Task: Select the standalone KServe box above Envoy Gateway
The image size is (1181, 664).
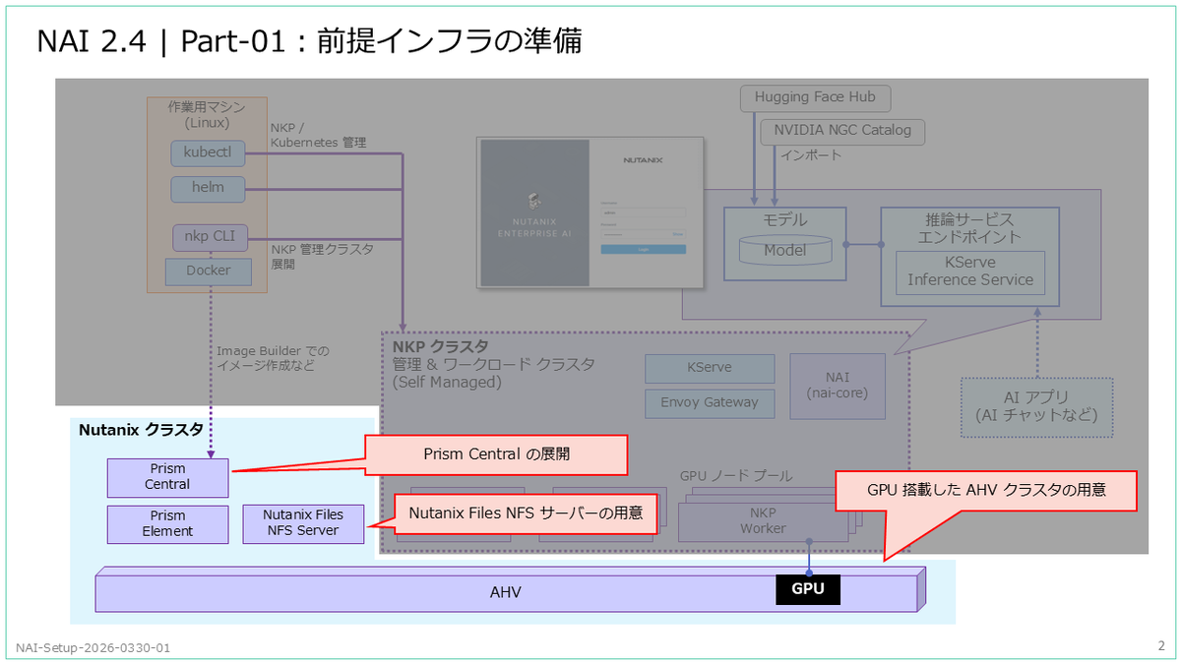Action: coord(710,368)
